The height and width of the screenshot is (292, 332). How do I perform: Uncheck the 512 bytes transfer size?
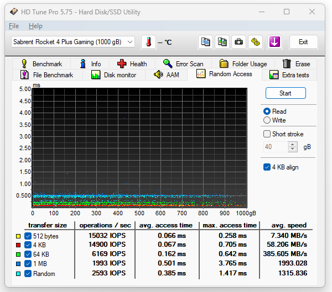28,236
